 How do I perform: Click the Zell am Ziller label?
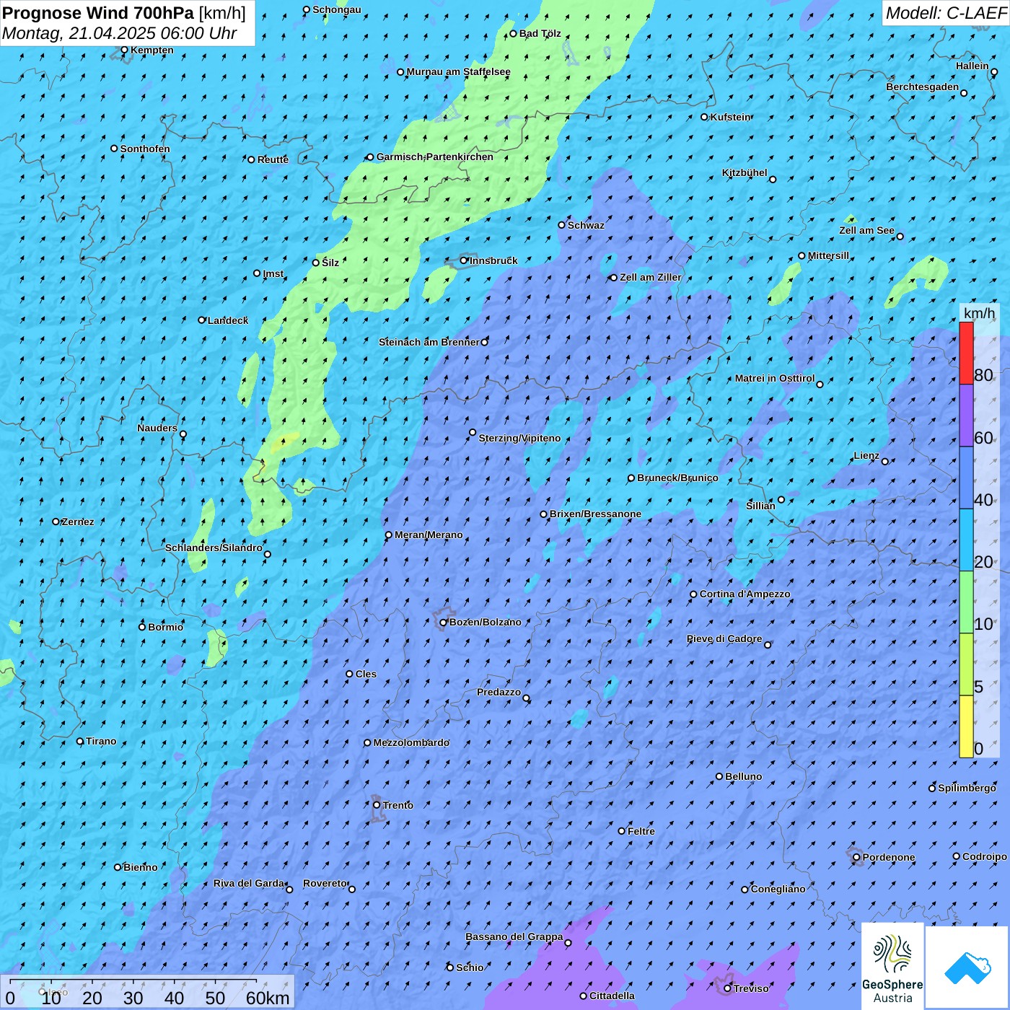click(651, 277)
